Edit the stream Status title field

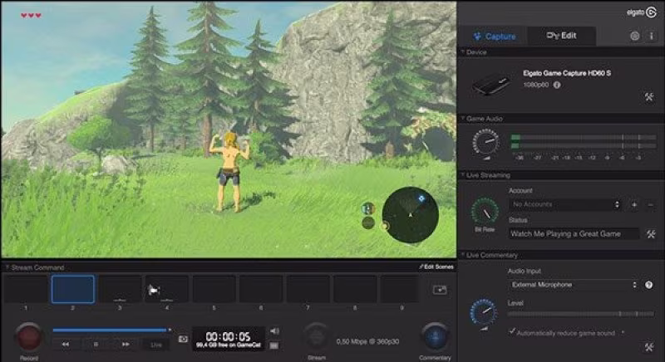pyautogui.click(x=574, y=233)
